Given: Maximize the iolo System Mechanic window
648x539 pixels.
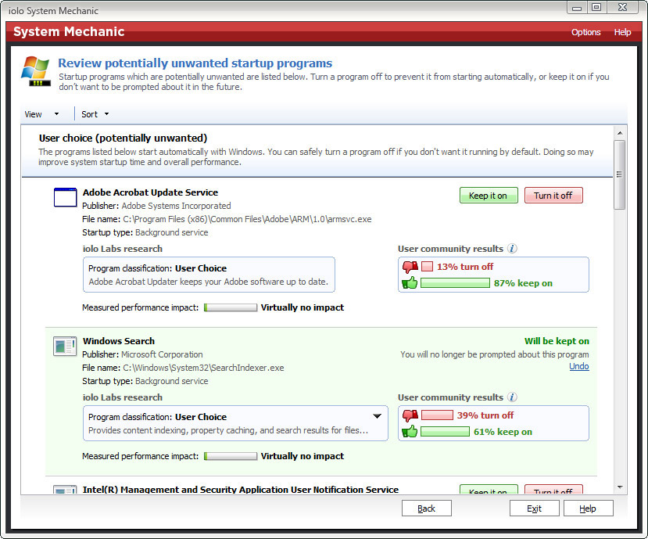Looking at the screenshot, I should point(596,7).
